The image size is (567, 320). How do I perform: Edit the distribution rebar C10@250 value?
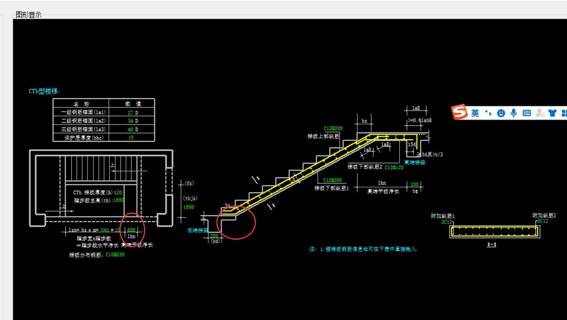coord(115,255)
